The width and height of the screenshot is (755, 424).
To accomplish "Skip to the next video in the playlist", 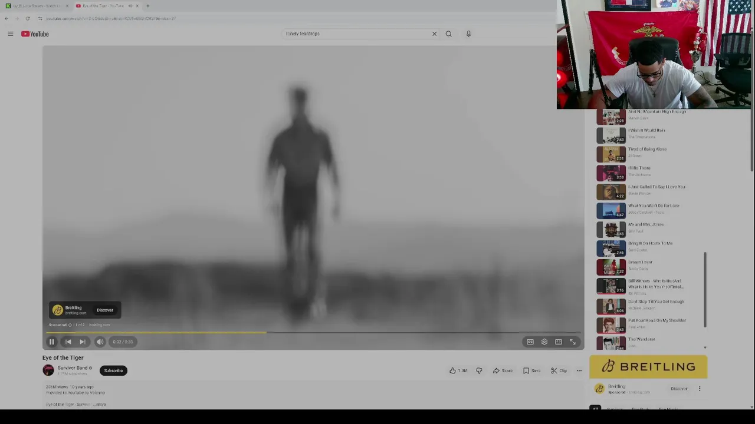I will point(83,342).
